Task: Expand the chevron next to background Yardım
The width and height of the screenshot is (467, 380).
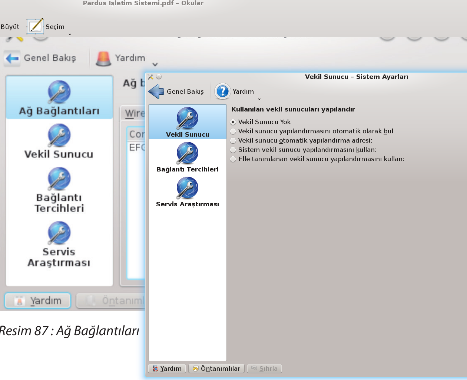Action: pos(155,64)
